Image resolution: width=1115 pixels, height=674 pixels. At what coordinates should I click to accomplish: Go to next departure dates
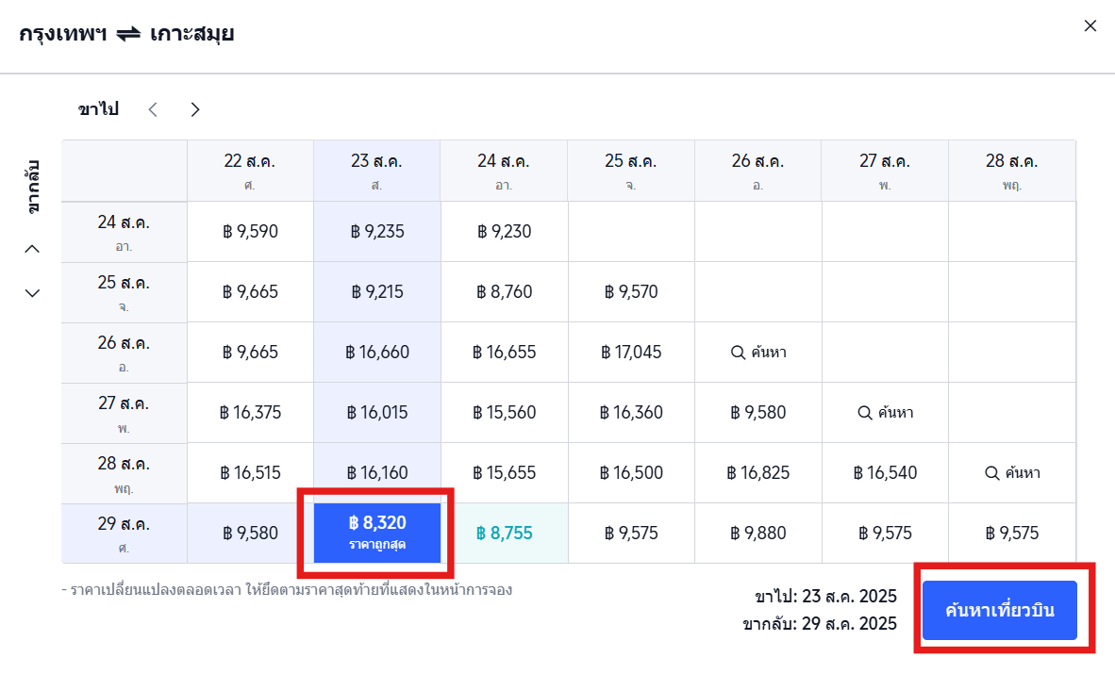click(195, 109)
